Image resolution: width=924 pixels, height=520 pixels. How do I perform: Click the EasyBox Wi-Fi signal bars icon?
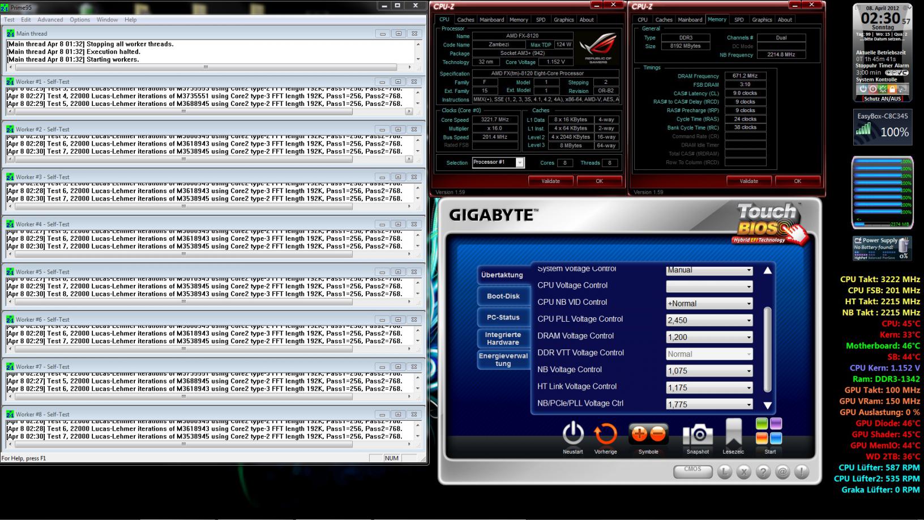(863, 130)
